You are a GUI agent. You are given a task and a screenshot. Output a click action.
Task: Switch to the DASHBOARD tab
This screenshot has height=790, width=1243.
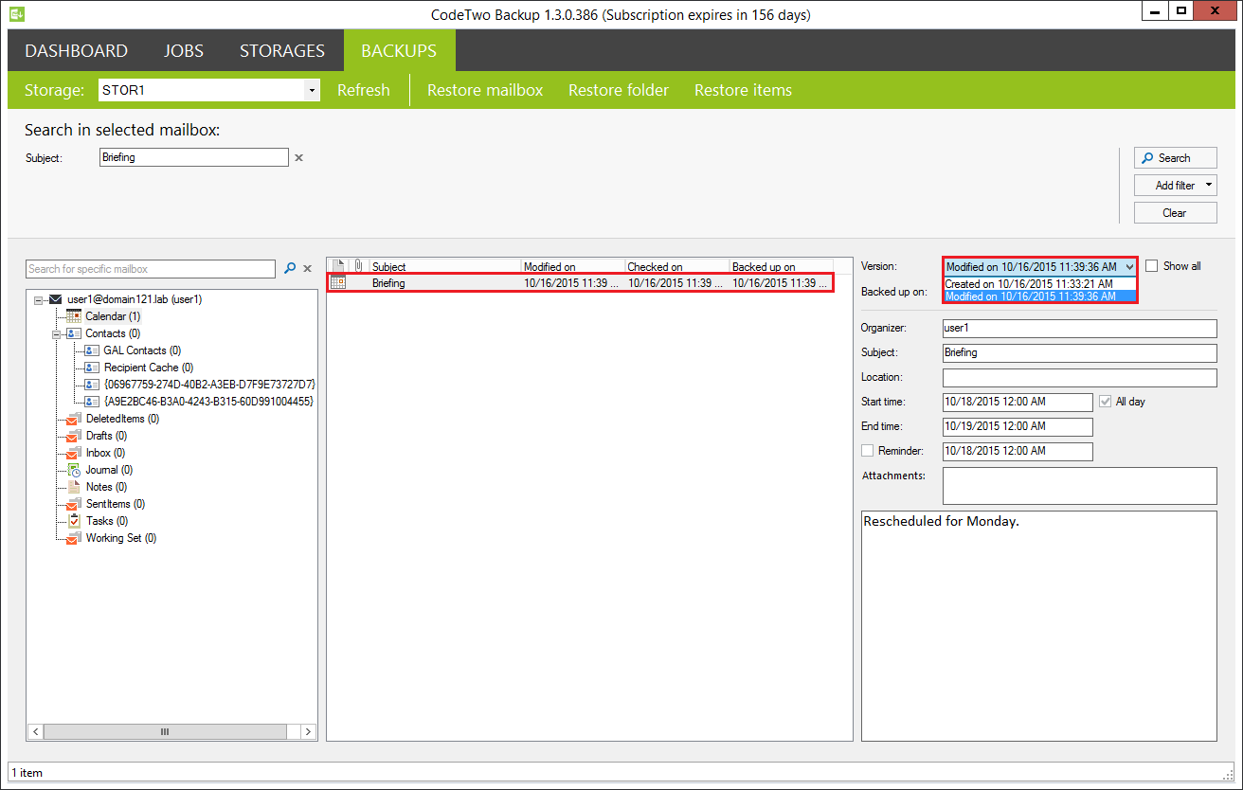pyautogui.click(x=76, y=50)
